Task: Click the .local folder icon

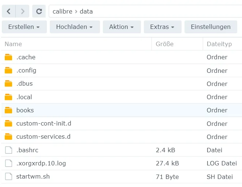Action: [x=8, y=97]
